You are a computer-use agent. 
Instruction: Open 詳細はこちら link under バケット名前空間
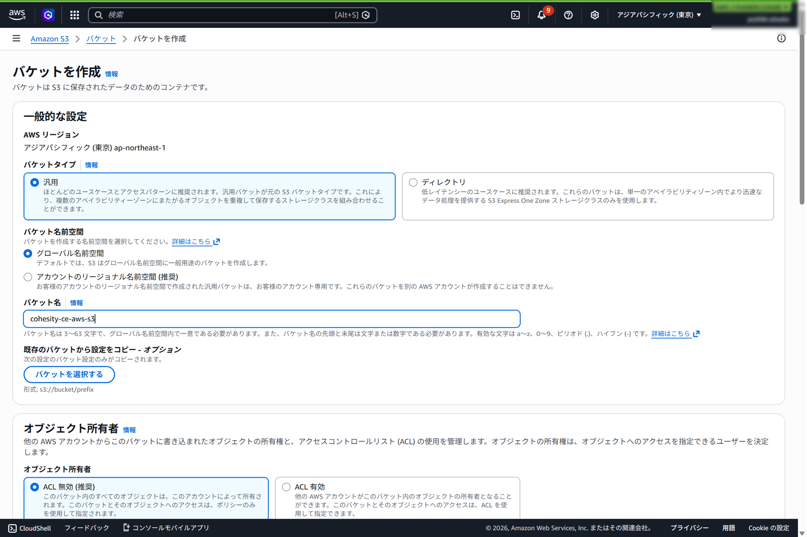tap(191, 242)
